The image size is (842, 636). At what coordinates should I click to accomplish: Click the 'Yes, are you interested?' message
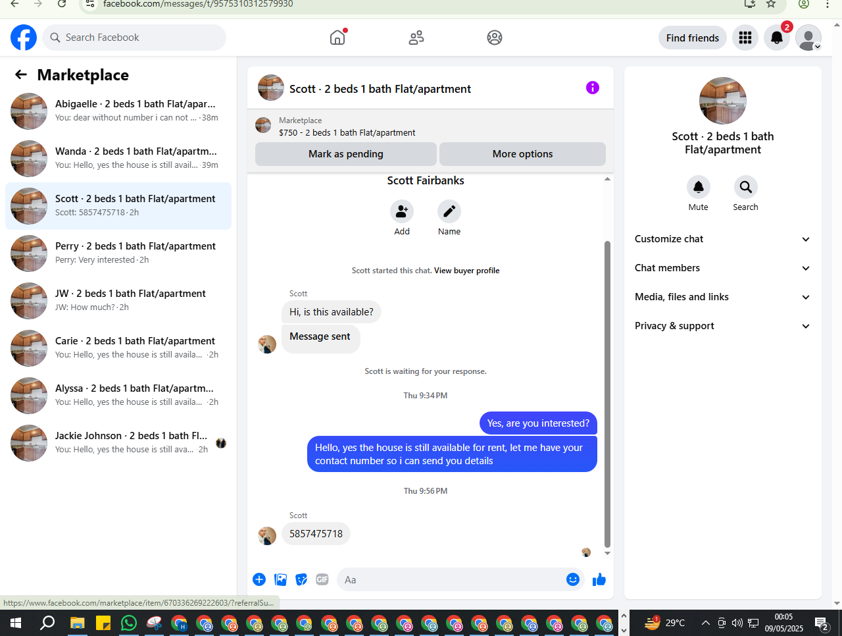pos(538,423)
